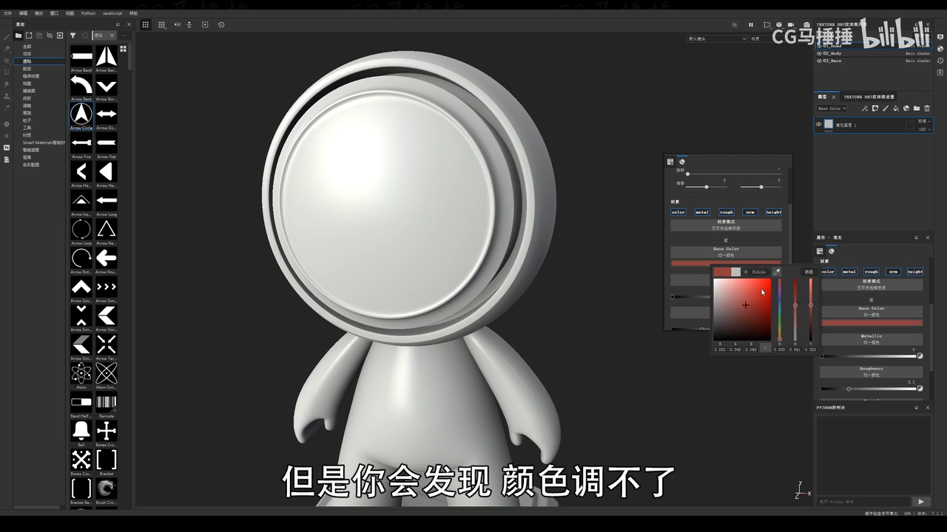The width and height of the screenshot is (947, 532).
Task: Pause the viewport rendering
Action: click(751, 24)
